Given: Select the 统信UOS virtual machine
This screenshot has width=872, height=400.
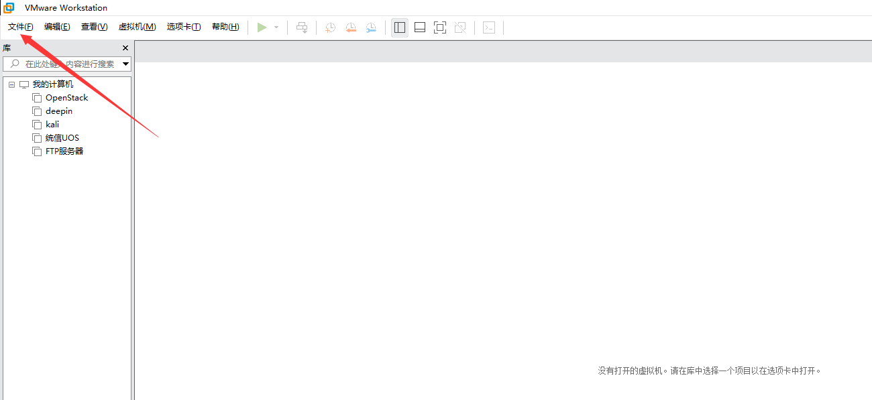Looking at the screenshot, I should 62,138.
